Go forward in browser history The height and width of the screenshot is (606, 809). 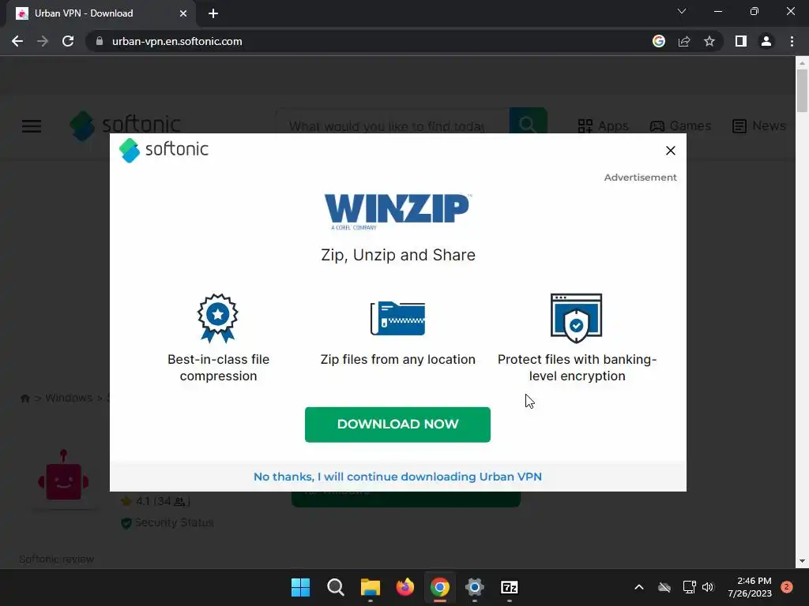[x=43, y=41]
